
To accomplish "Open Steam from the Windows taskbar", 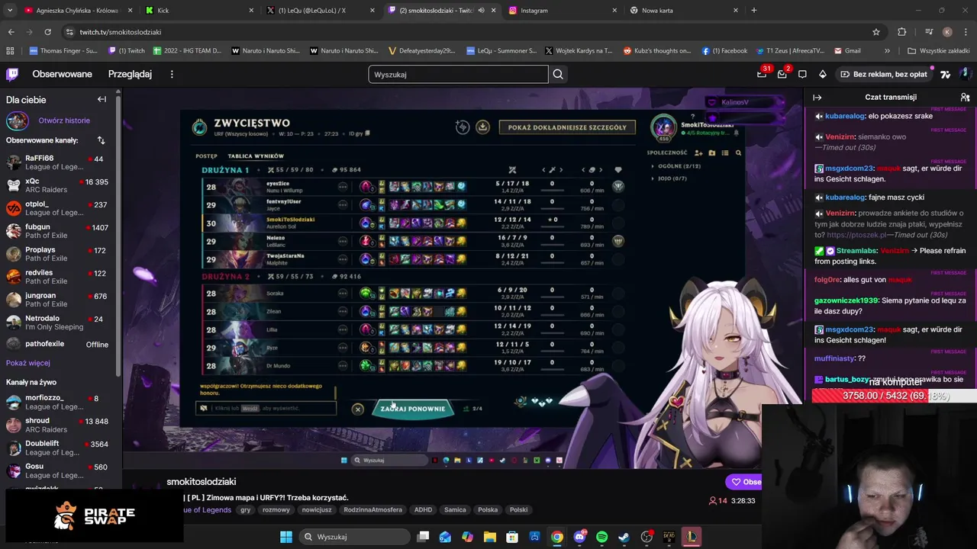I will pyautogui.click(x=624, y=537).
